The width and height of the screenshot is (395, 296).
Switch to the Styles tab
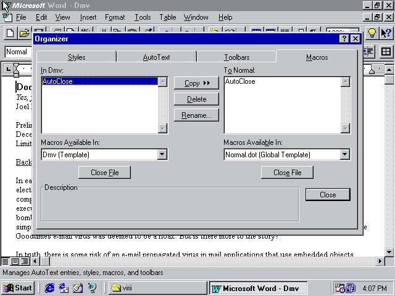coord(77,57)
